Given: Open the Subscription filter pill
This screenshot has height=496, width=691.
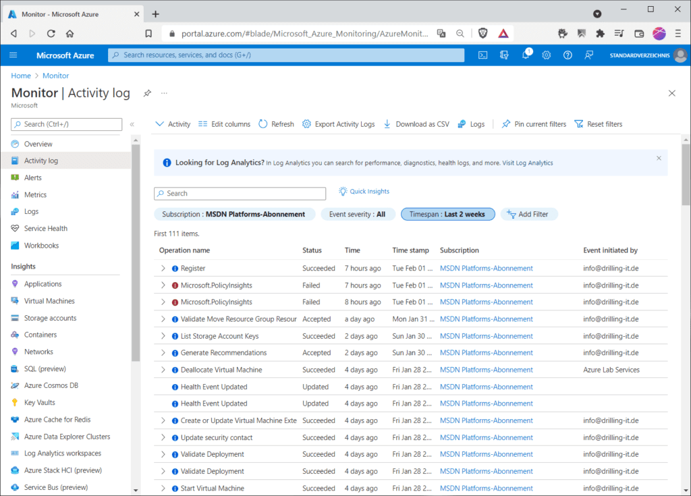Looking at the screenshot, I should pyautogui.click(x=234, y=215).
